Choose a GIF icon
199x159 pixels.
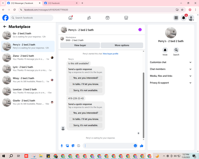pyautogui.click(x=78, y=146)
